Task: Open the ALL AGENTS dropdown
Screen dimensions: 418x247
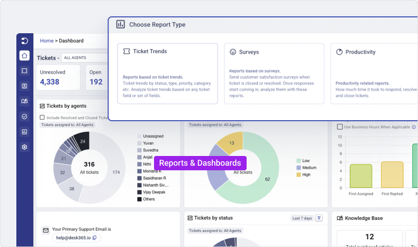Action: [x=84, y=58]
